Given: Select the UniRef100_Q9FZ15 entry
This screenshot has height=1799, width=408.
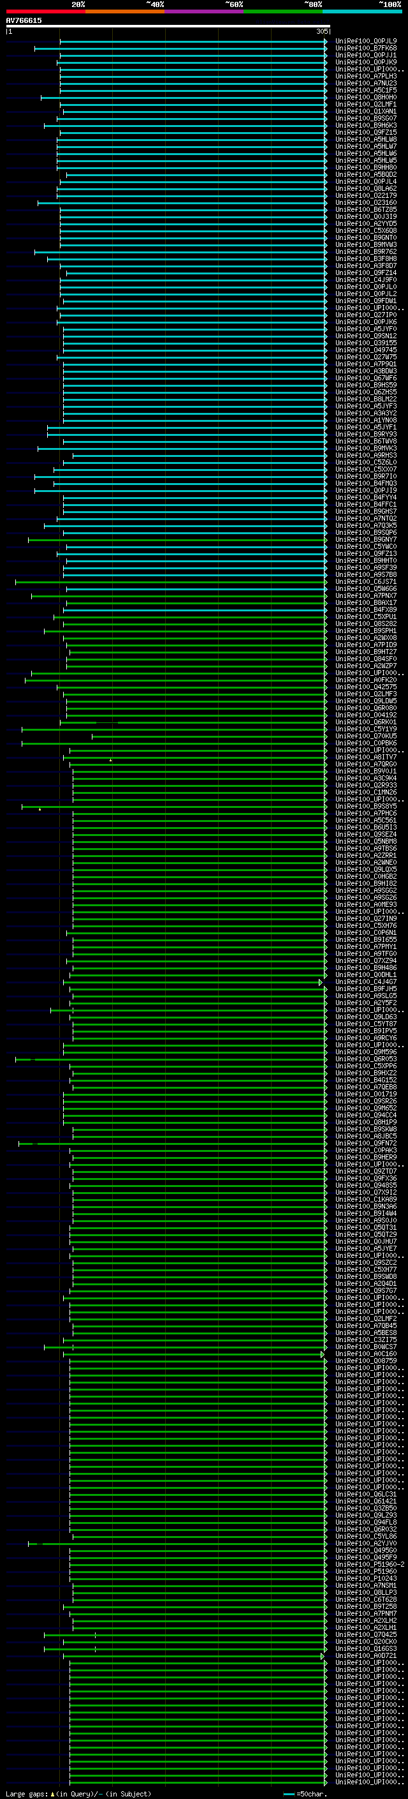Looking at the screenshot, I should (366, 133).
